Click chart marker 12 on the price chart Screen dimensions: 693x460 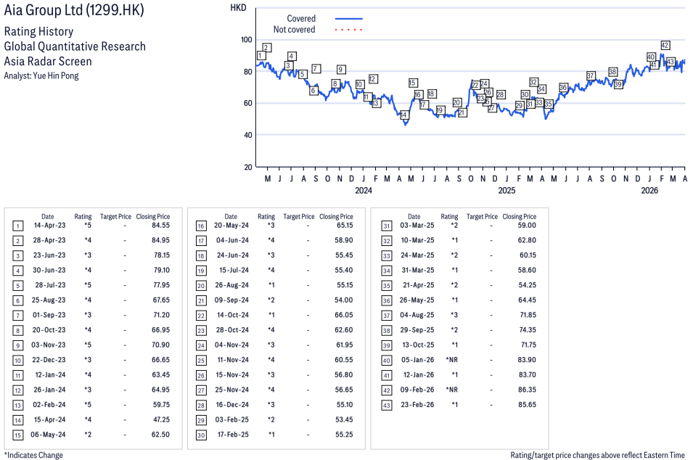tap(372, 79)
